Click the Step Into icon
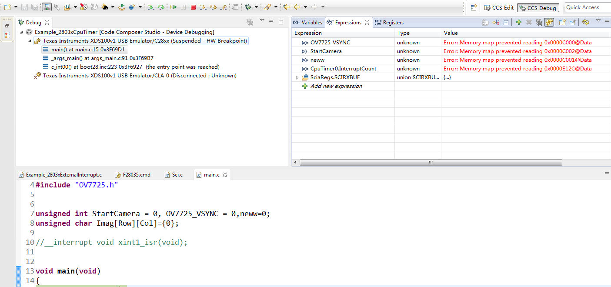Screen dimensions: 611x287 coord(203,7)
